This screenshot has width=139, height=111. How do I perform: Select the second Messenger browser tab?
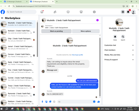pos(42,2)
